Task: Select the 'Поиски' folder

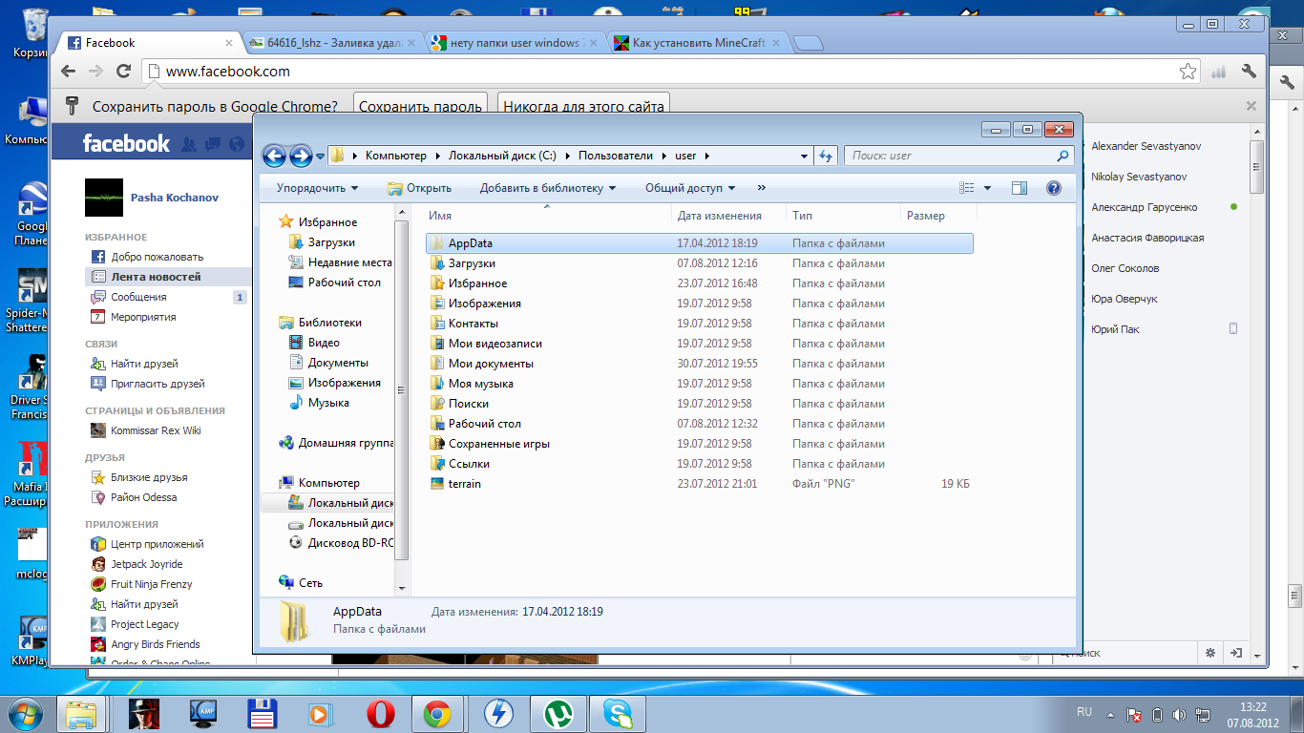Action: click(x=699, y=404)
